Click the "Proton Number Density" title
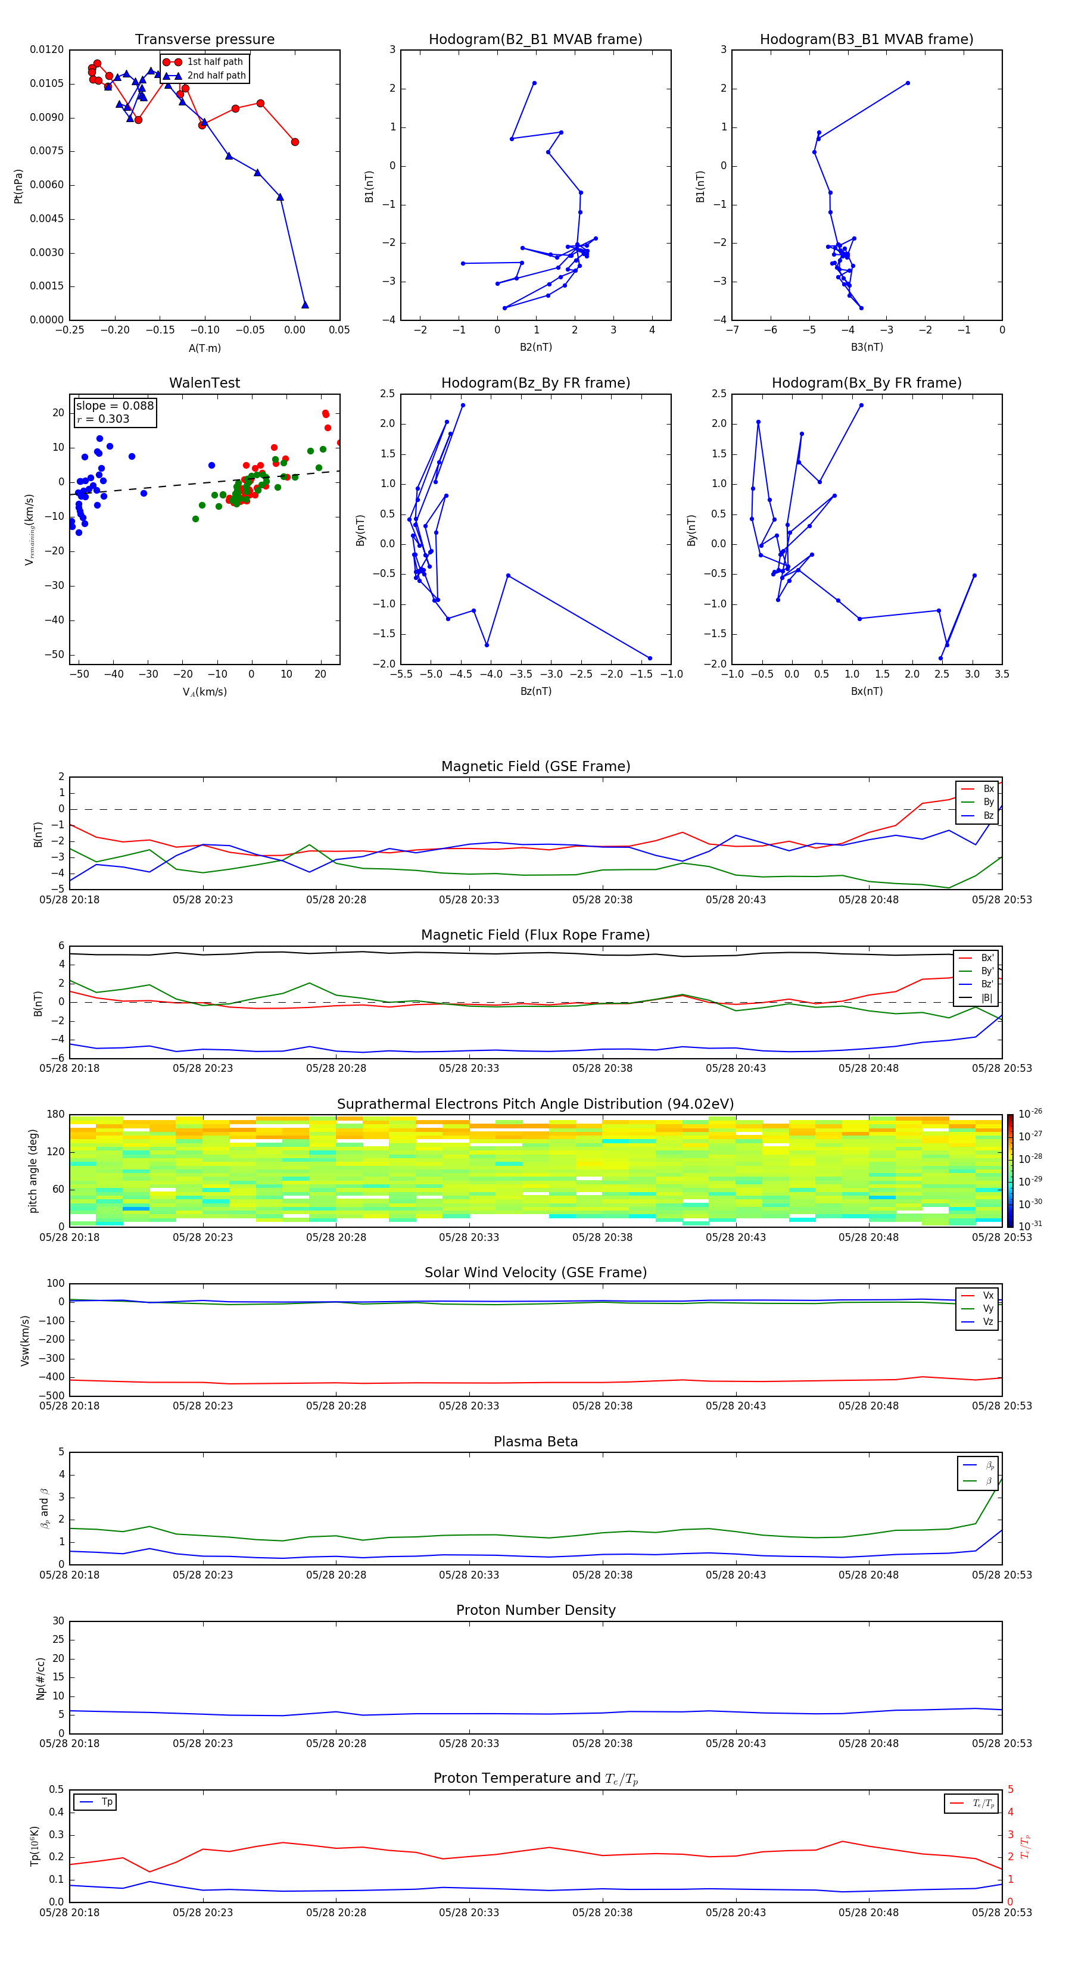The height and width of the screenshot is (1965, 1072). [x=535, y=1610]
